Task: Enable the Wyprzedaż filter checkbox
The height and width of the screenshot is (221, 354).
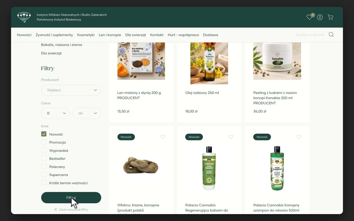Action: click(44, 150)
